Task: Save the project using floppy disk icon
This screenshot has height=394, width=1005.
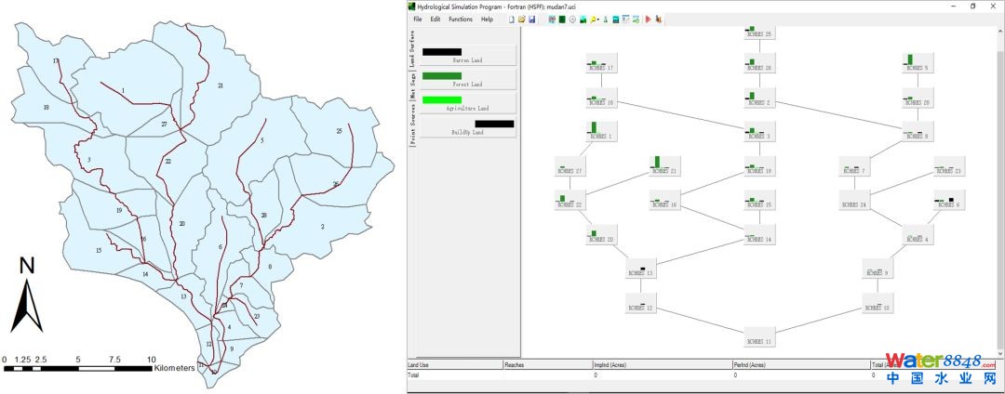Action: pos(531,20)
